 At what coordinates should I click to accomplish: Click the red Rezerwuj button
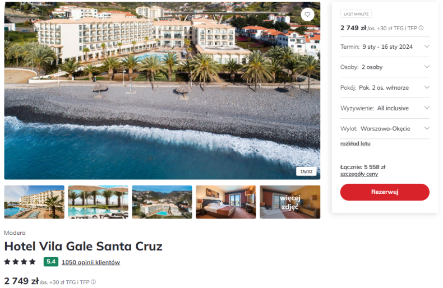[x=385, y=192]
